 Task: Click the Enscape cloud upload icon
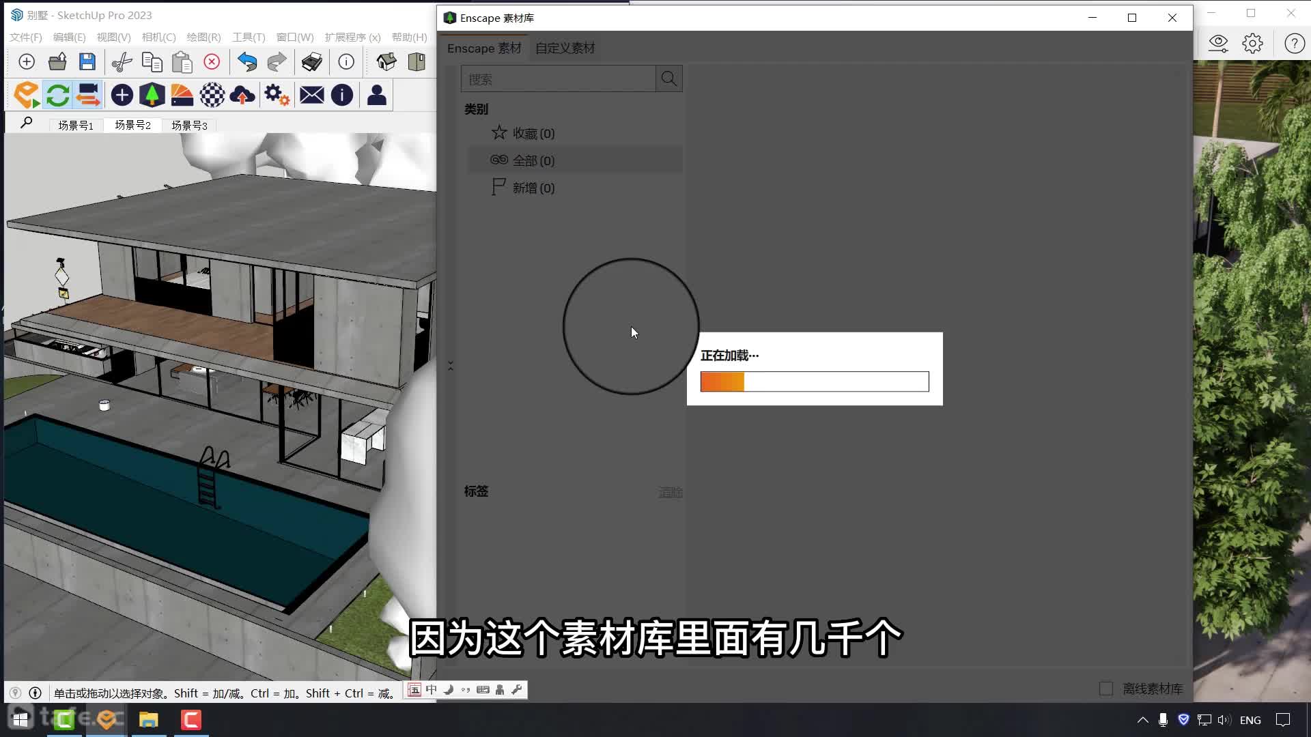click(x=242, y=95)
